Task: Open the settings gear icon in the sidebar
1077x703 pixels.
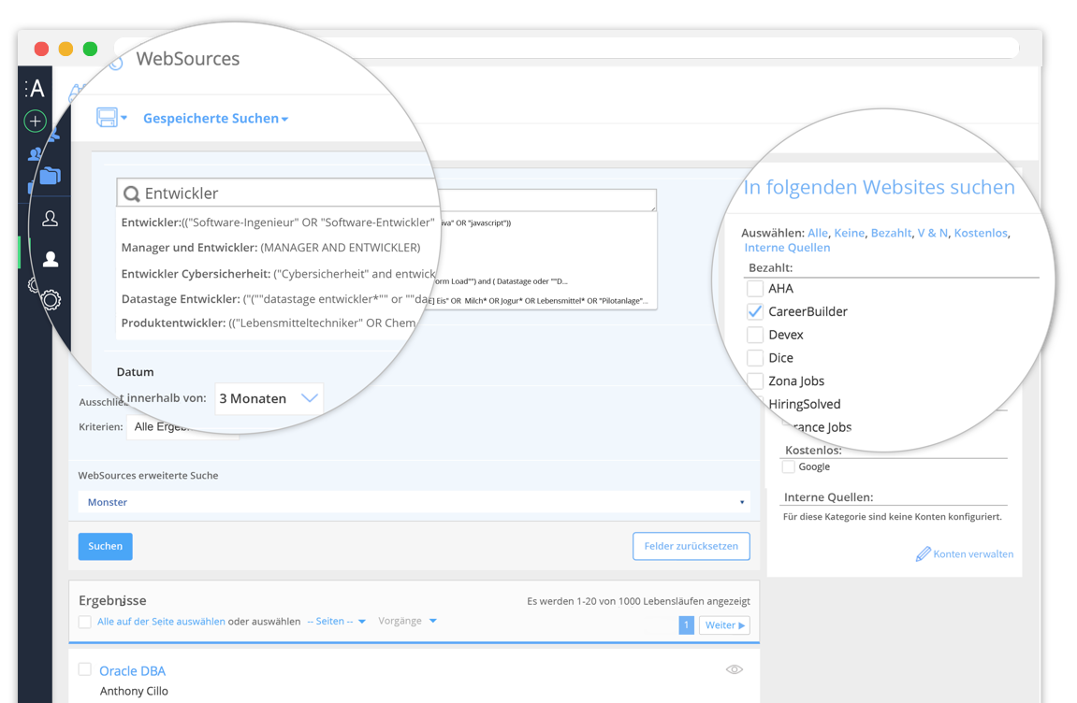Action: pos(51,300)
